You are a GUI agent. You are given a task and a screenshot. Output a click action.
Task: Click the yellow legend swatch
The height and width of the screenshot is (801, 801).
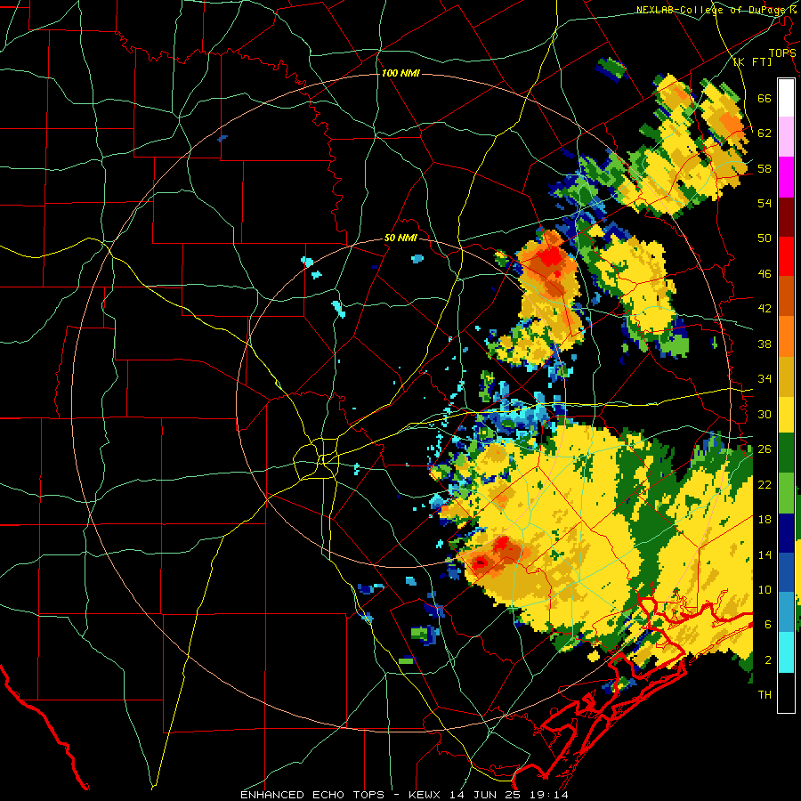[x=786, y=414]
